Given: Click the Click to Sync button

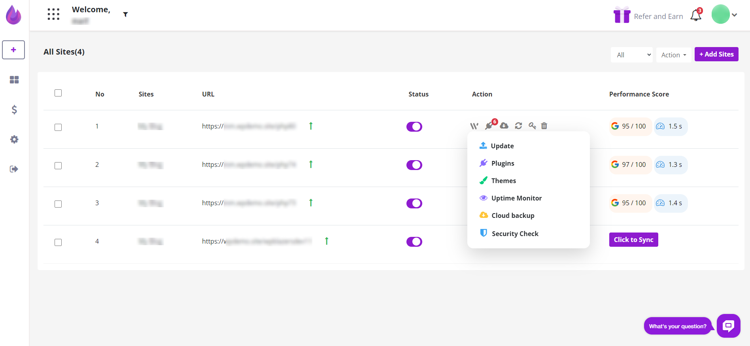Looking at the screenshot, I should point(633,240).
